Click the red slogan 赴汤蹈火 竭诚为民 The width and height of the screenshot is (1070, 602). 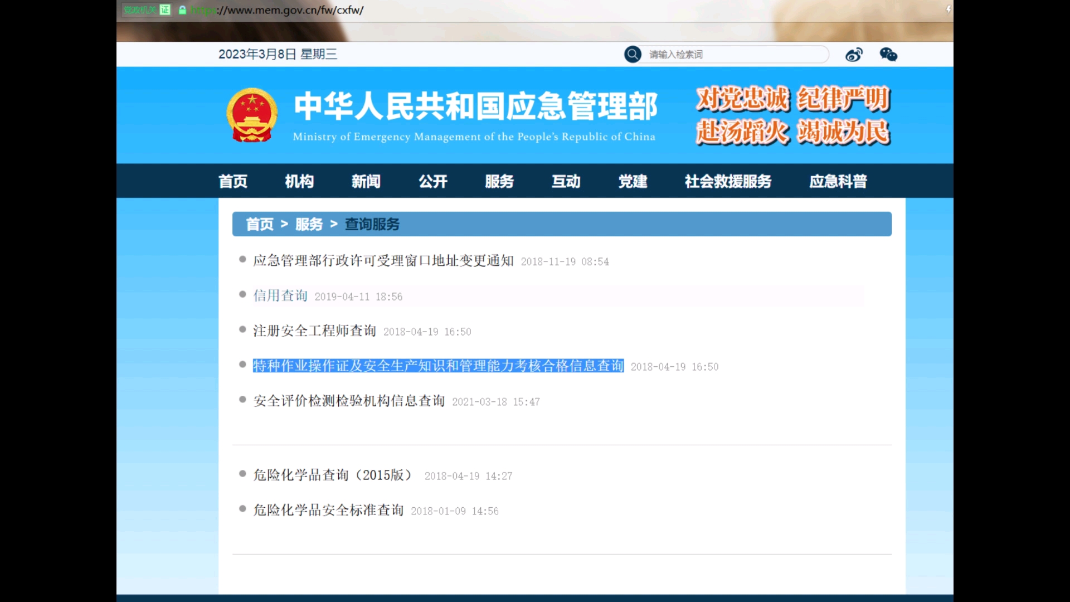(793, 132)
